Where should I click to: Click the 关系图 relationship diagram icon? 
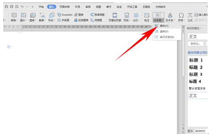(63, 20)
